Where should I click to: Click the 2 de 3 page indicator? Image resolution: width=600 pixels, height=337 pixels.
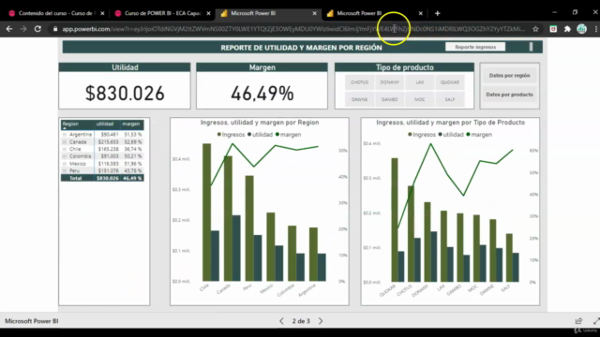301,321
